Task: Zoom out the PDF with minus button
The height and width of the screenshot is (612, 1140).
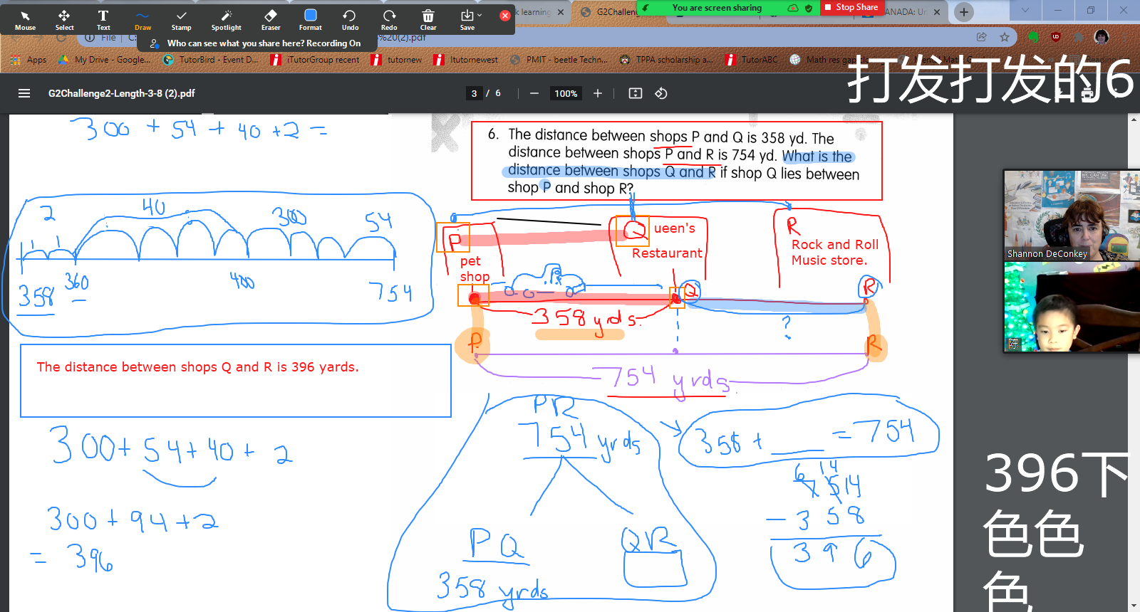Action: click(x=534, y=93)
